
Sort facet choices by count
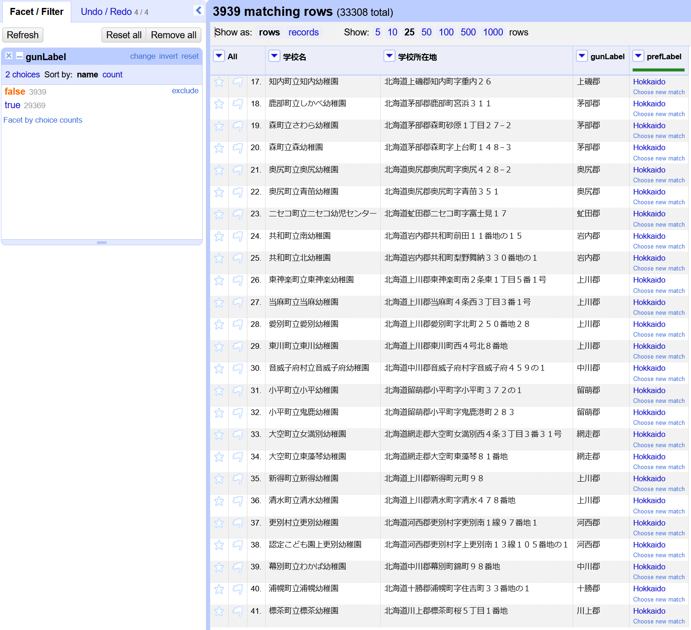point(112,75)
